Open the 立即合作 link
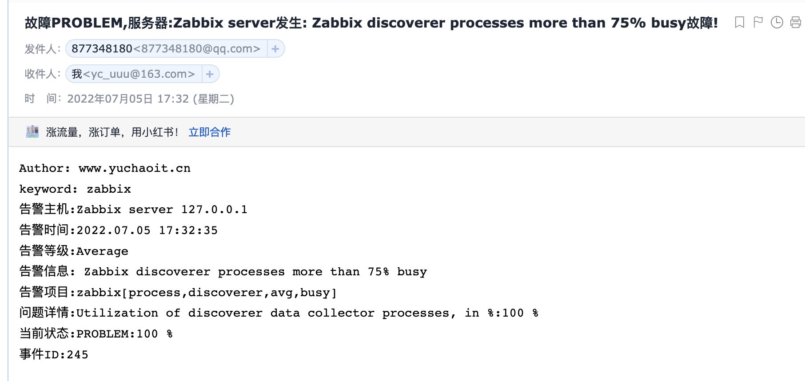Screen dimensions: 805x381 (x=210, y=132)
